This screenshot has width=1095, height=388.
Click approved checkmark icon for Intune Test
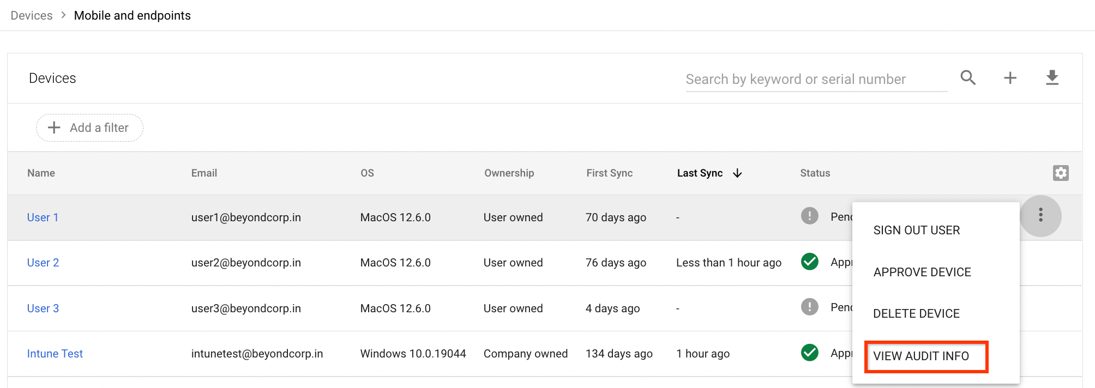809,353
